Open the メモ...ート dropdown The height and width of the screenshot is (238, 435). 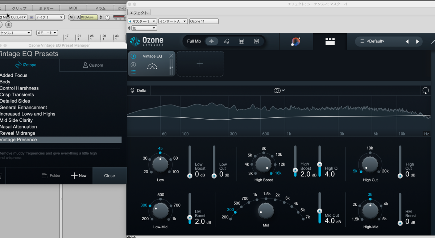(47, 33)
